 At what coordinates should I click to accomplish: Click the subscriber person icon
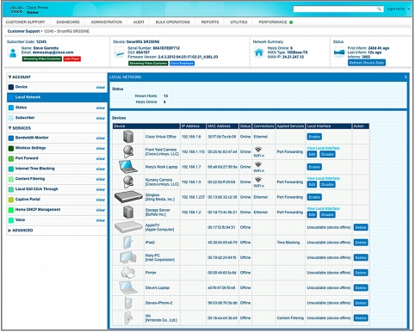pos(13,52)
